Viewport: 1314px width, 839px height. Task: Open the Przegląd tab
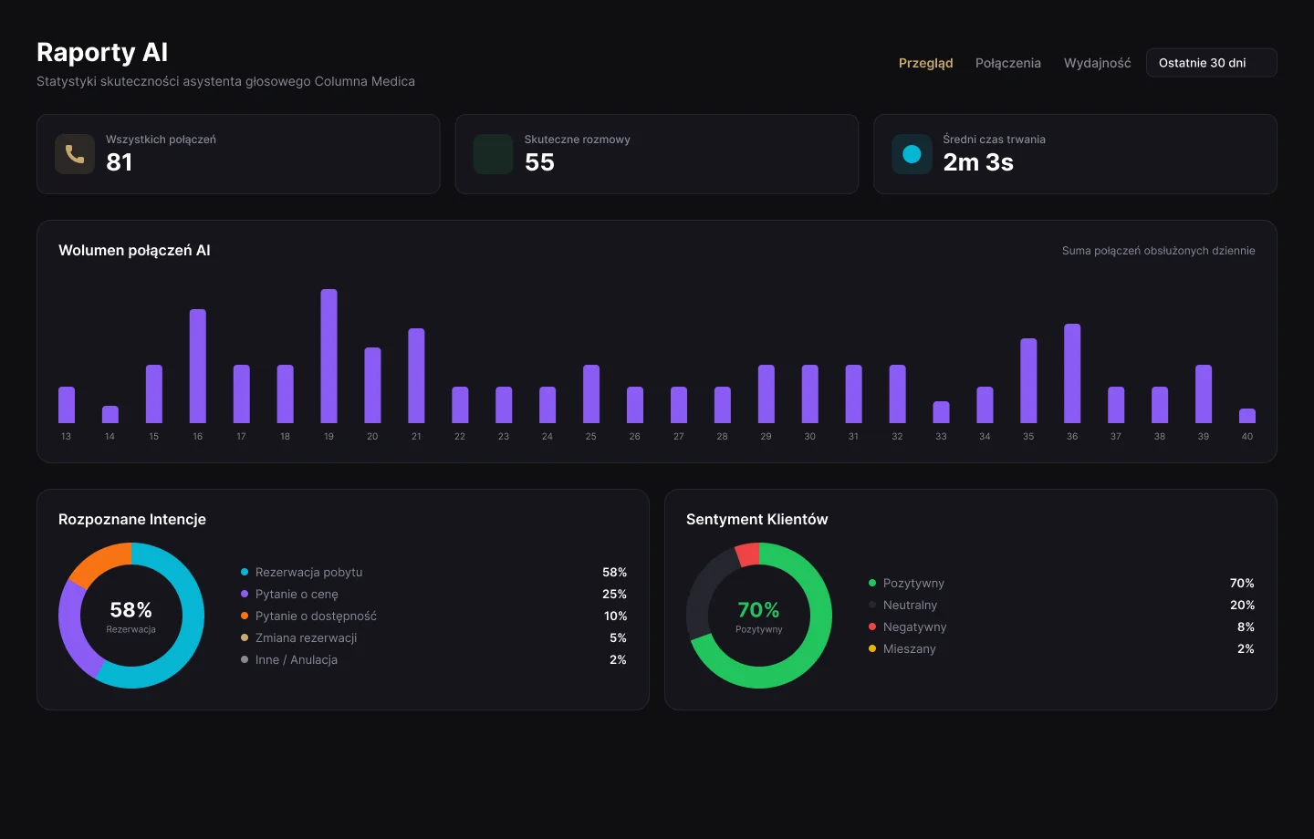(x=925, y=63)
